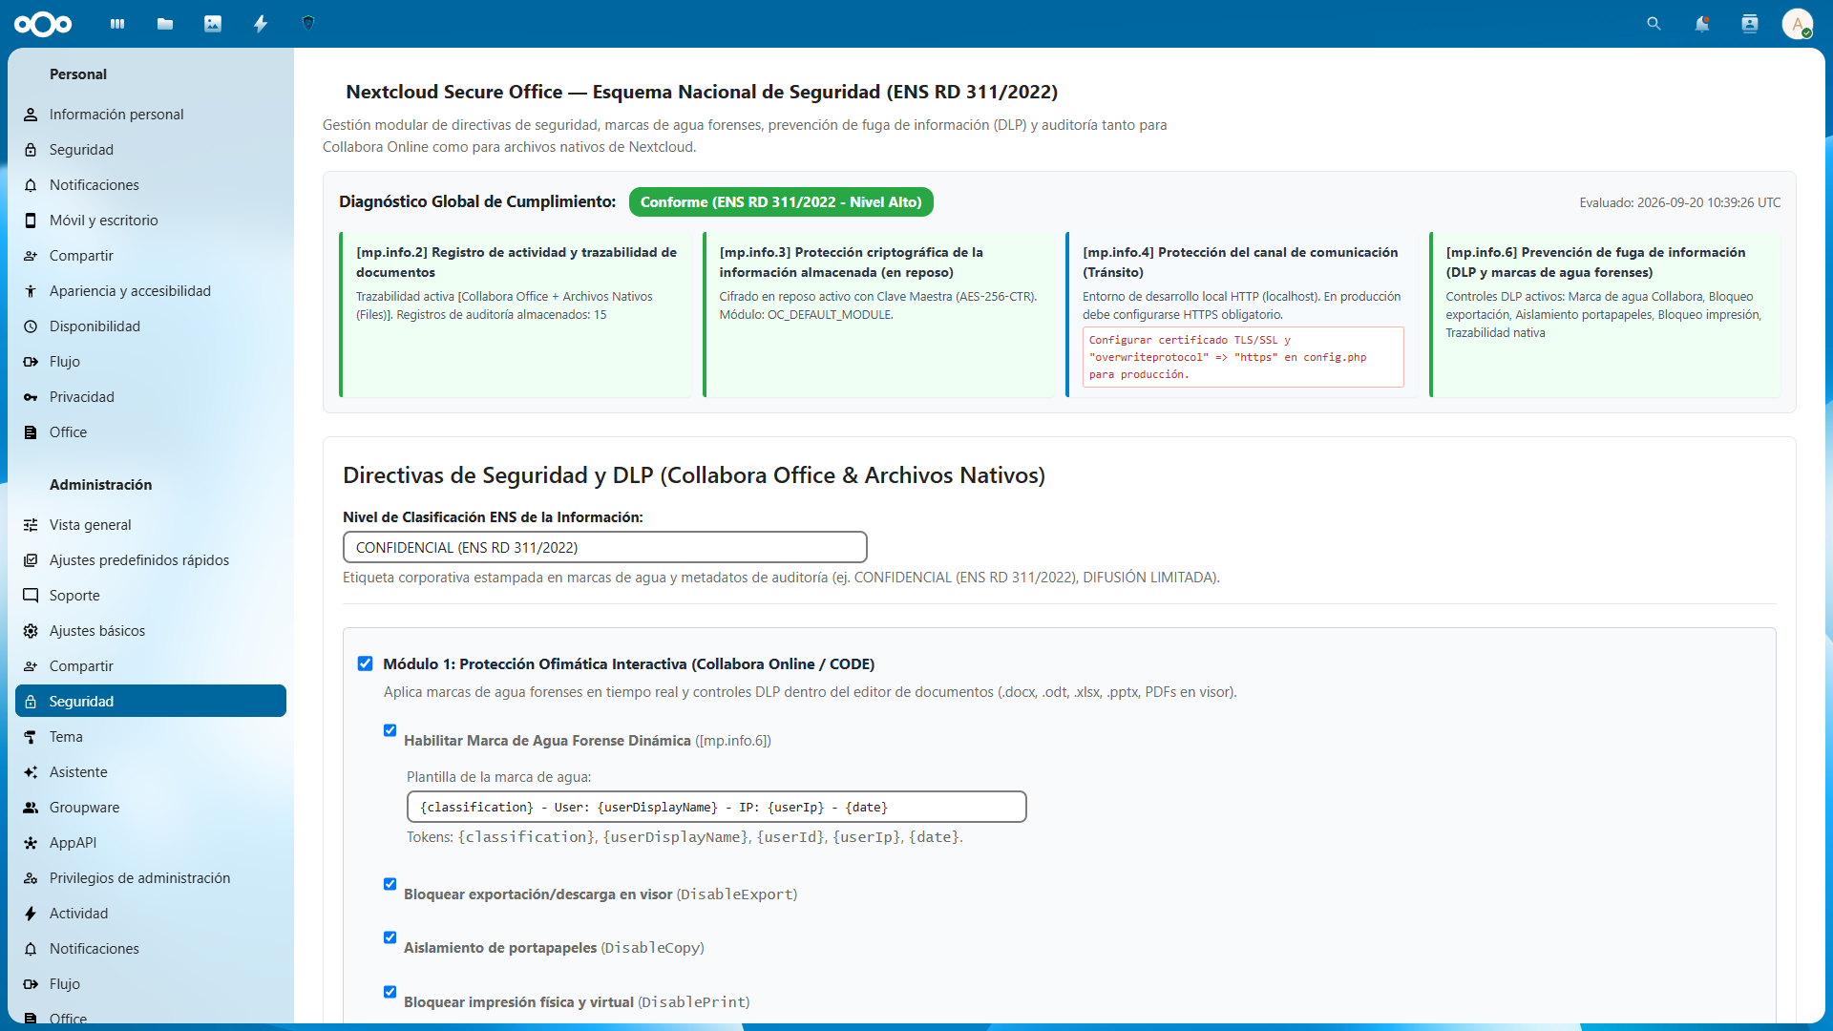The height and width of the screenshot is (1031, 1833).
Task: Click the [mp.info.6] Prevención de fuga card title
Action: click(x=1595, y=263)
